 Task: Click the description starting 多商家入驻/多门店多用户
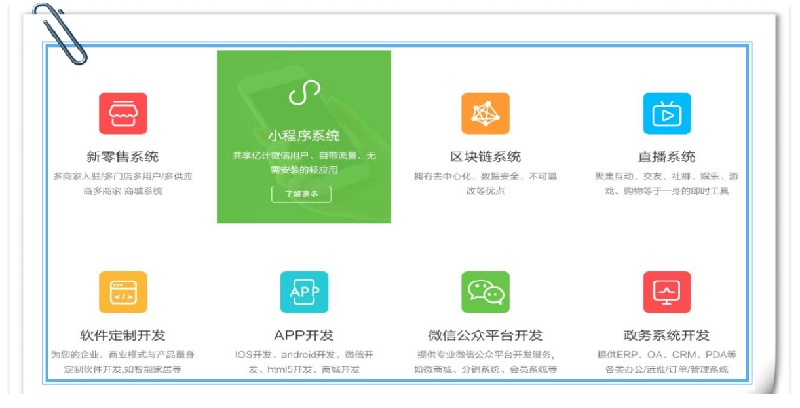[123, 184]
